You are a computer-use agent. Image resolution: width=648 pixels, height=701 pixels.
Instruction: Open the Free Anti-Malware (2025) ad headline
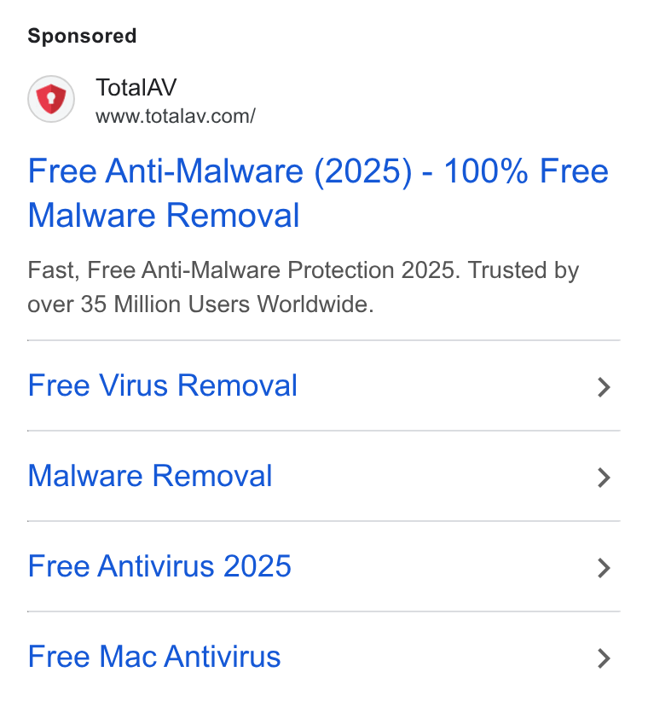click(318, 193)
